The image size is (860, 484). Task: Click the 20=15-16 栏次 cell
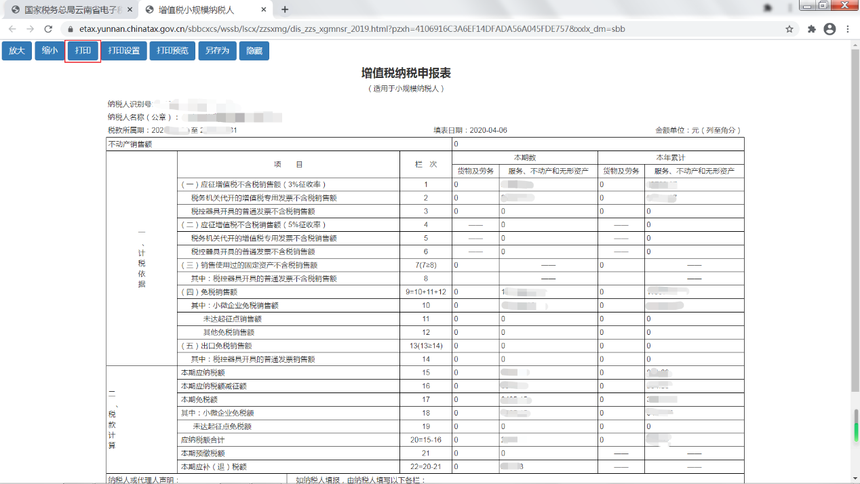point(426,440)
